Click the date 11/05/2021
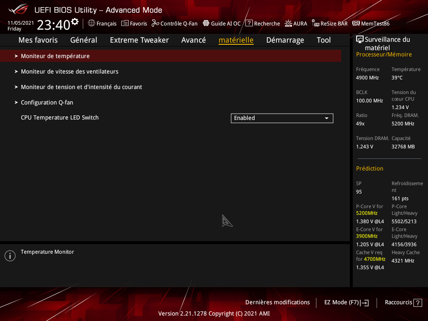Screen dimensions: 428x321 pyautogui.click(x=21, y=23)
